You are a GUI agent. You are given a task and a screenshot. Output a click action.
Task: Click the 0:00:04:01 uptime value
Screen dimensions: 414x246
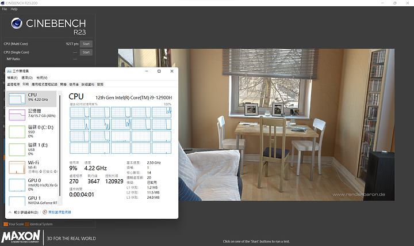(x=82, y=195)
